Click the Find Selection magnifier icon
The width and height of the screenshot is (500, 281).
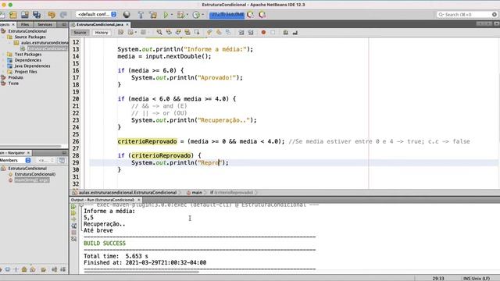pos(159,32)
